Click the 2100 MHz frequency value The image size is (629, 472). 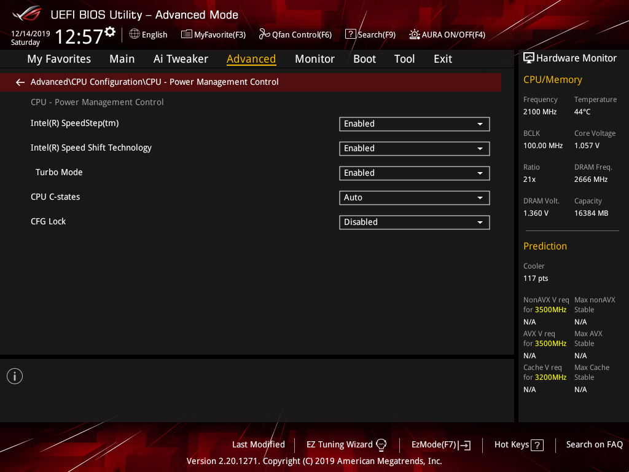(x=540, y=112)
